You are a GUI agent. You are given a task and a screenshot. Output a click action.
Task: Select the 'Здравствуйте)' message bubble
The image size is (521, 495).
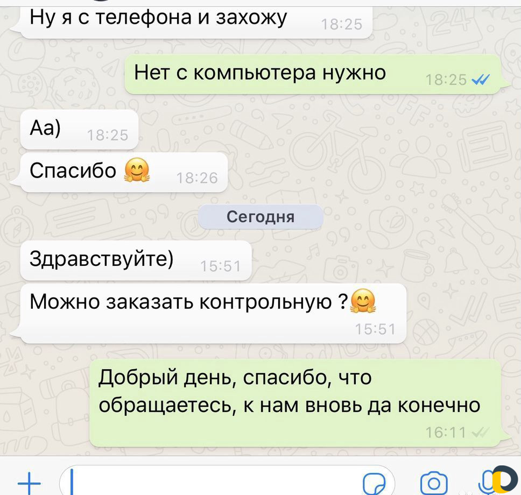pyautogui.click(x=136, y=260)
